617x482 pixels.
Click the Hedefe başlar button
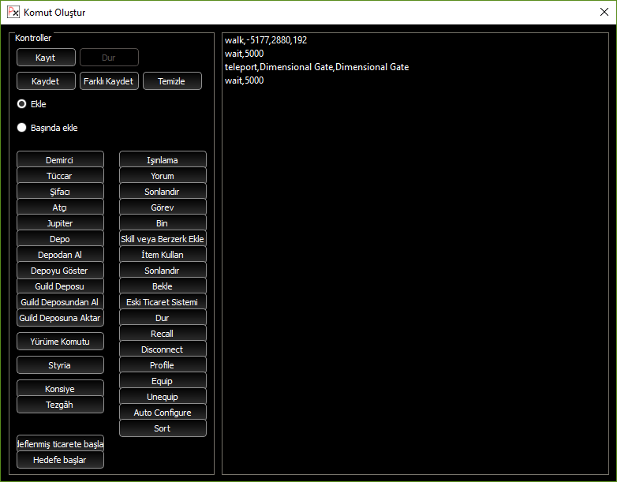point(60,460)
